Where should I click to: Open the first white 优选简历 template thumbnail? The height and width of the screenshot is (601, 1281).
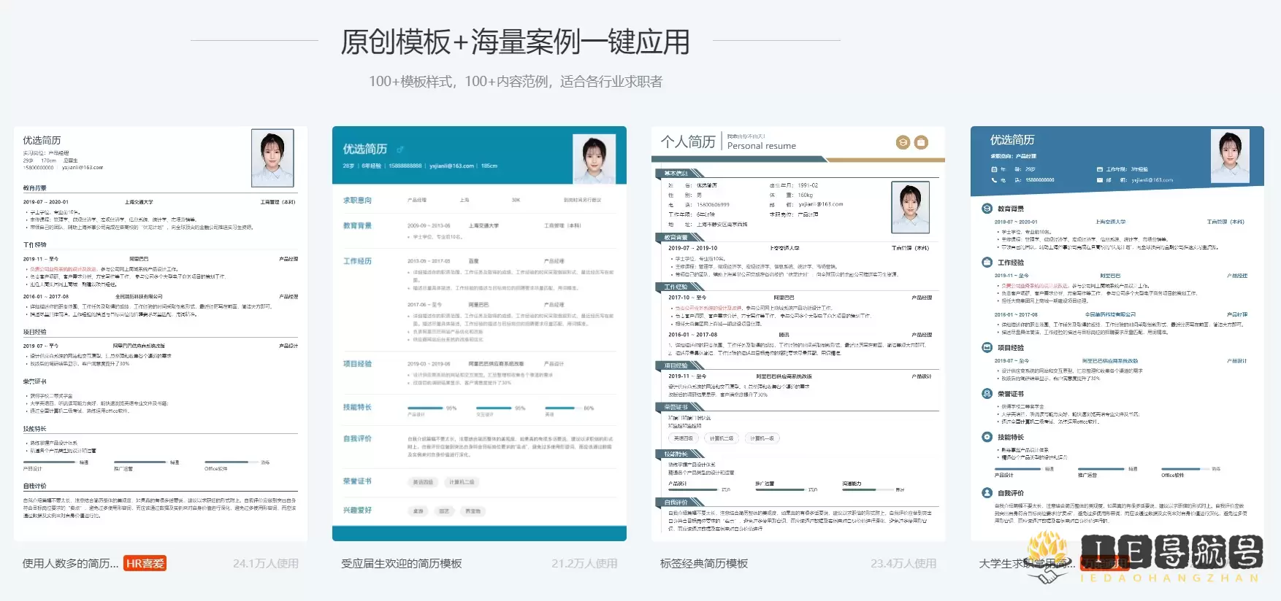pos(161,333)
